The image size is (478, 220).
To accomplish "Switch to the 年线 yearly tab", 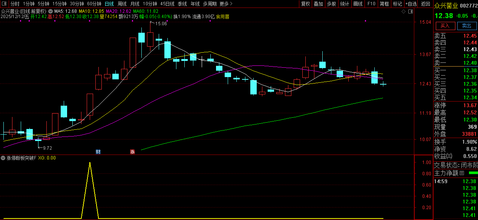I will pyautogui.click(x=195, y=4).
